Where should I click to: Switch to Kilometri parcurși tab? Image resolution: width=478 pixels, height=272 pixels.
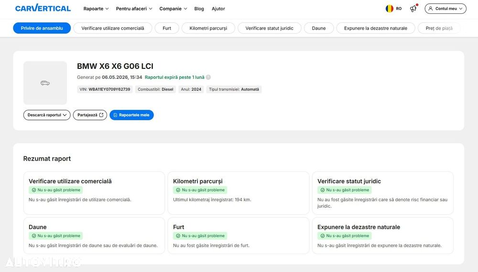(x=208, y=28)
